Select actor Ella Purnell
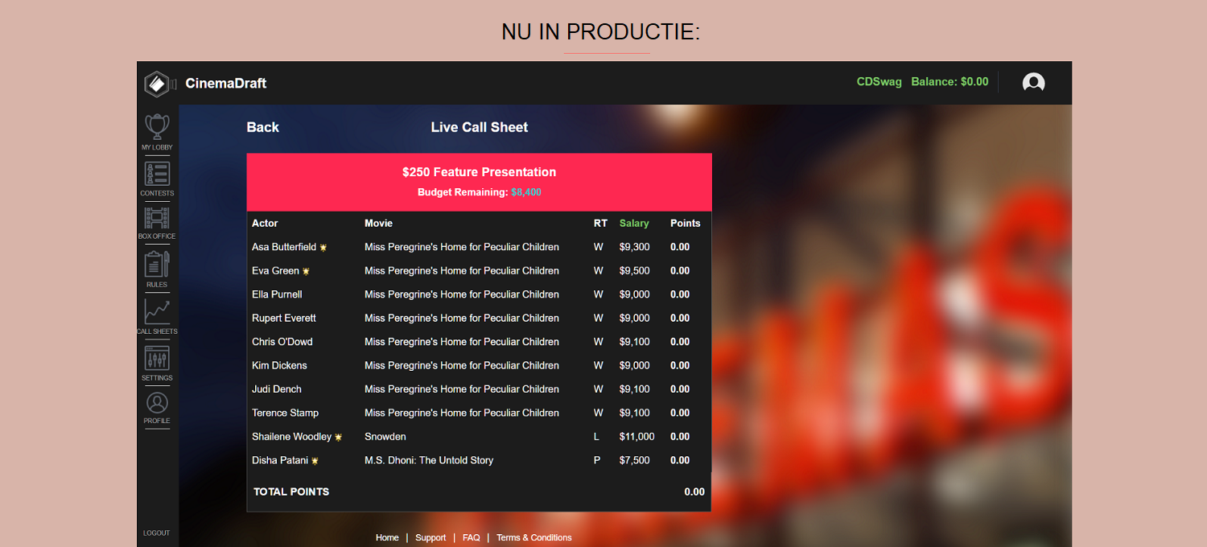Viewport: 1207px width, 547px height. tap(277, 294)
